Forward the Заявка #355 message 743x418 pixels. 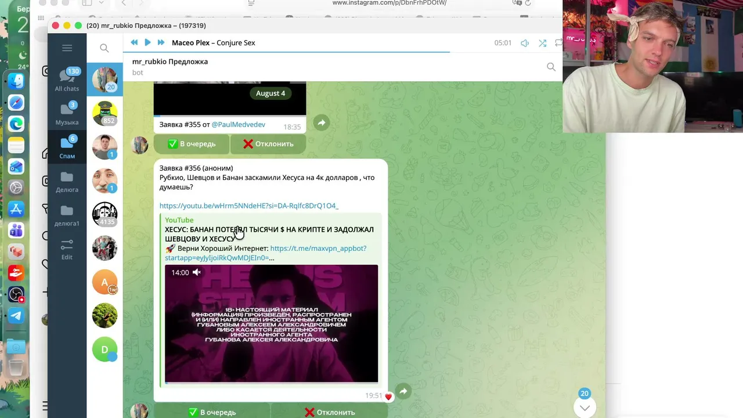[321, 122]
